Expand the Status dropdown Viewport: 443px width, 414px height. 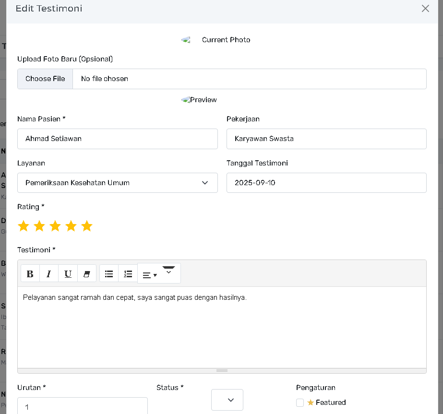[x=227, y=400]
